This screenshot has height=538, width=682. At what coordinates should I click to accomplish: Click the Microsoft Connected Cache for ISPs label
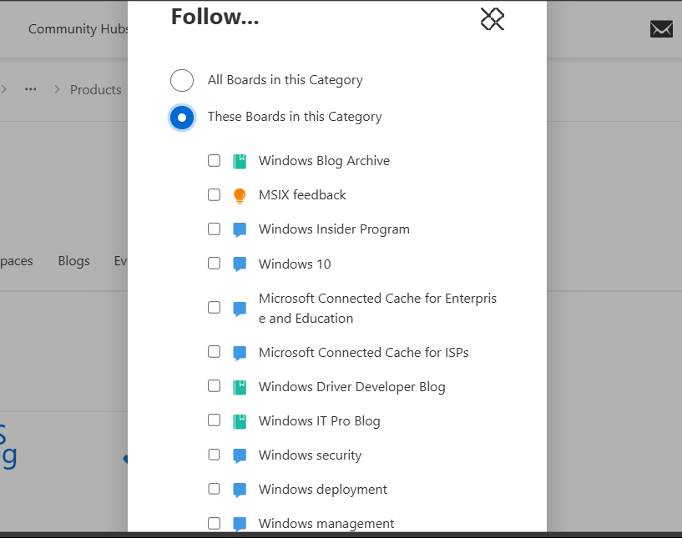[363, 352]
